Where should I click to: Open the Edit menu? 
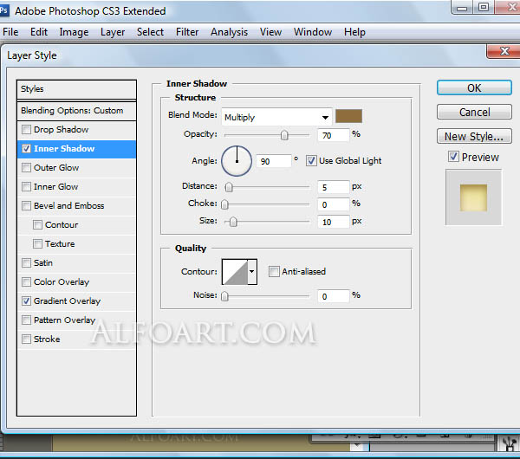point(39,32)
